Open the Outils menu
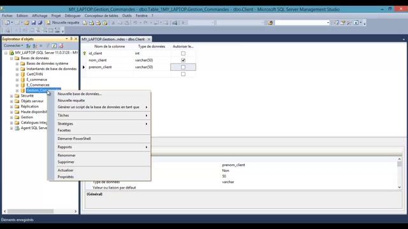The width and height of the screenshot is (408, 229). pyautogui.click(x=127, y=16)
